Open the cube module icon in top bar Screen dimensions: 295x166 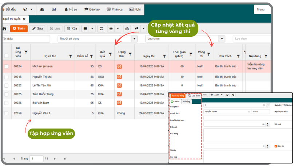pyautogui.click(x=25, y=9)
